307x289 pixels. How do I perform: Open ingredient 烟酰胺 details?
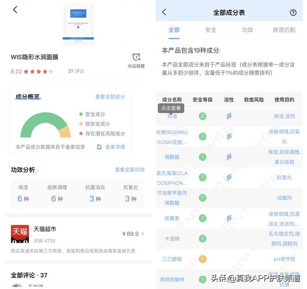coord(172,157)
